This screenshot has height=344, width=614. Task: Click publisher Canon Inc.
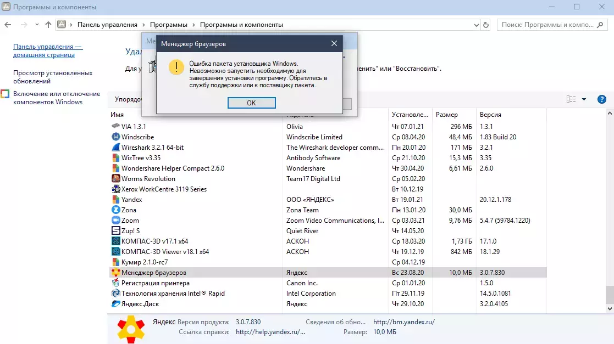click(302, 283)
